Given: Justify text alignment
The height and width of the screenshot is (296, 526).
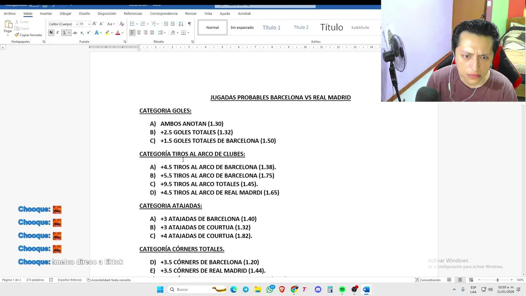Looking at the screenshot, I should 152,32.
